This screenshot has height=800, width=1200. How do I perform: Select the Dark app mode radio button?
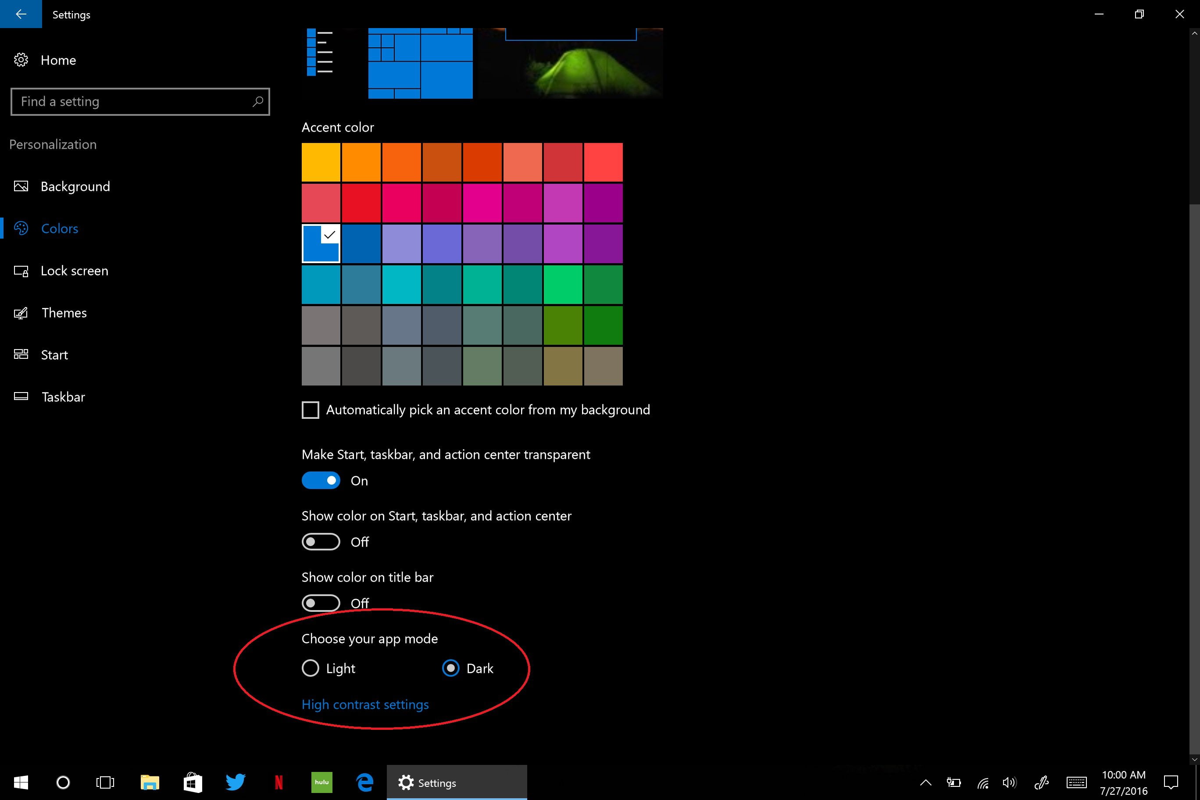451,668
